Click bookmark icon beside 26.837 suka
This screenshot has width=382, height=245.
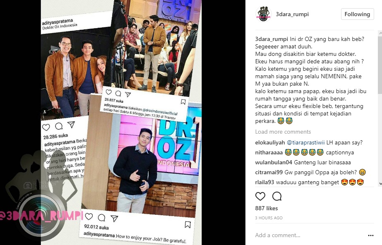coord(183,102)
